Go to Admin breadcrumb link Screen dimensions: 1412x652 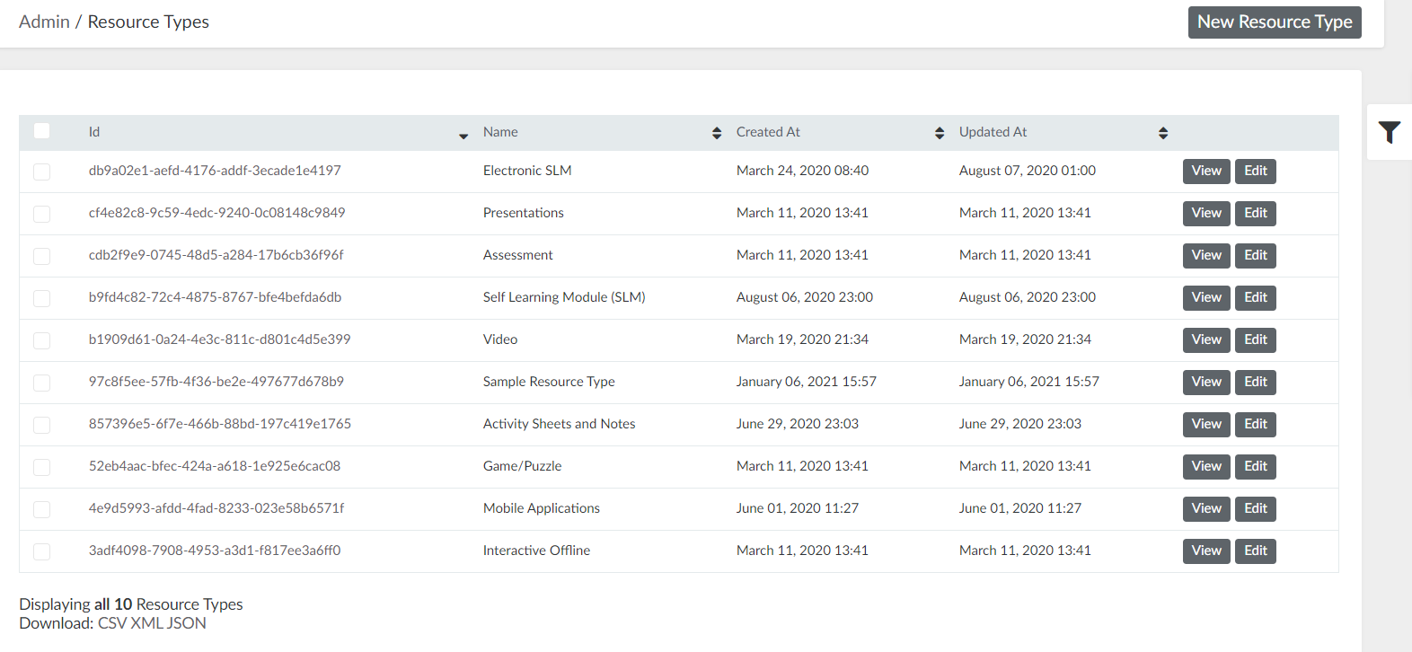point(44,22)
